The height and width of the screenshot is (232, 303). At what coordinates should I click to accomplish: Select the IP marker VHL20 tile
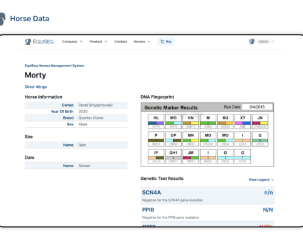[156, 156]
